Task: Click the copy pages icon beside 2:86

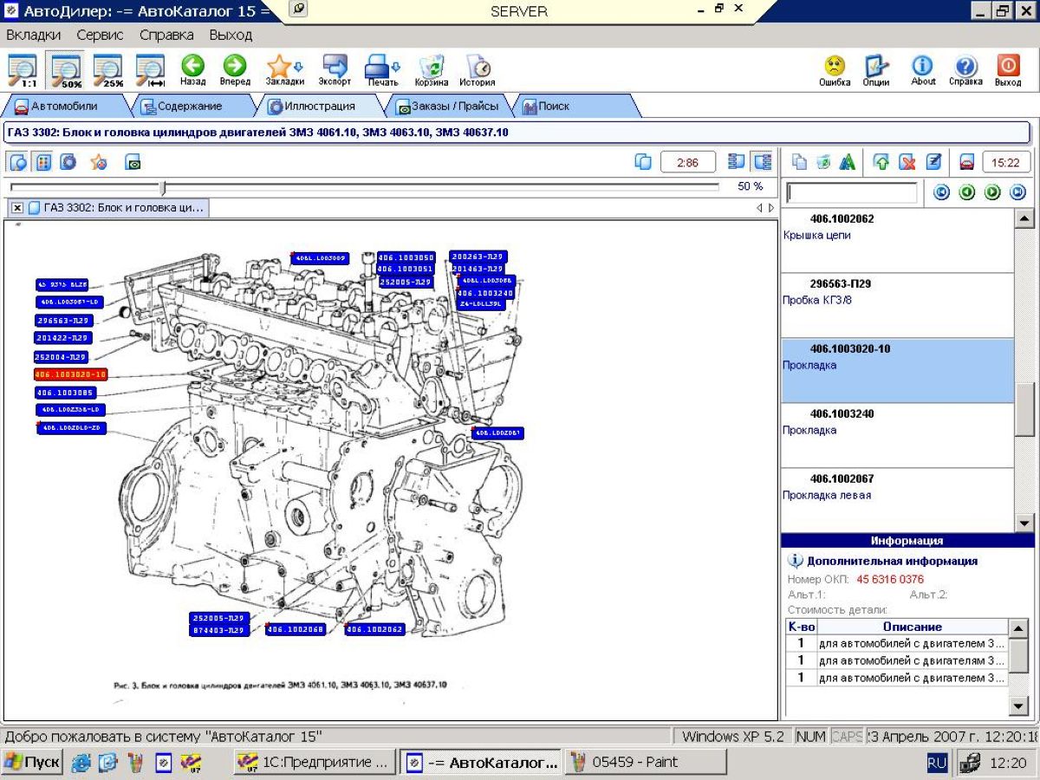Action: click(x=643, y=162)
